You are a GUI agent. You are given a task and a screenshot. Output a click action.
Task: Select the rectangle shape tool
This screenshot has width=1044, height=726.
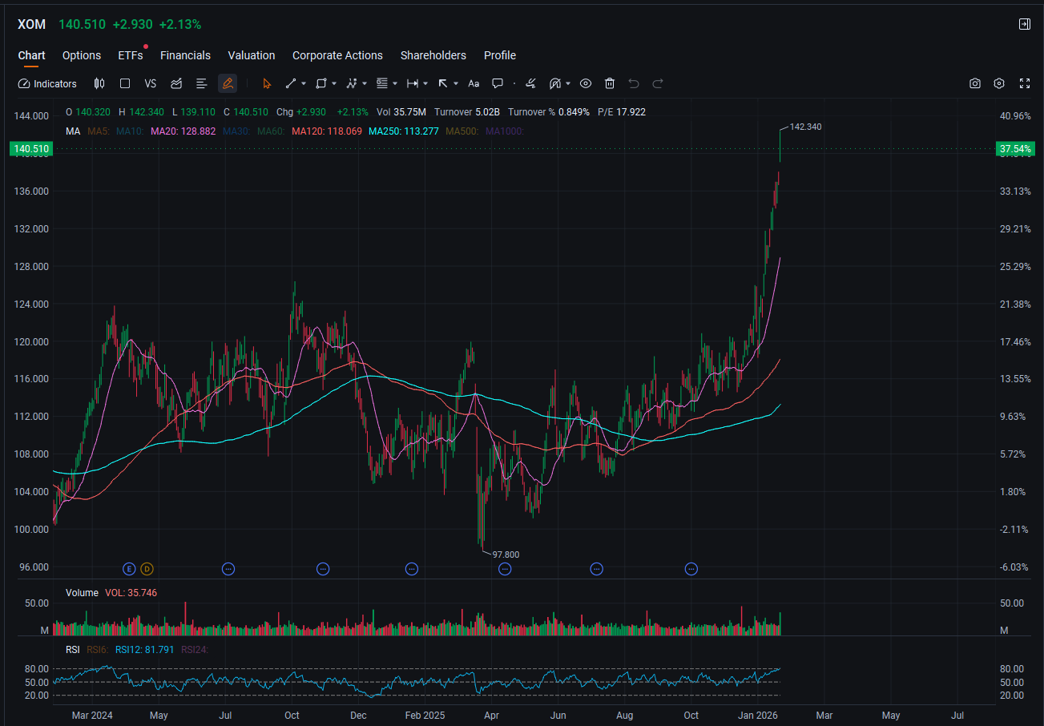click(x=321, y=83)
